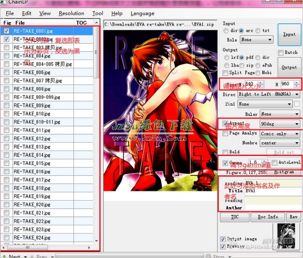This screenshot has height=258, width=303.
Task: Open the Histgram button
Action: tap(284, 172)
